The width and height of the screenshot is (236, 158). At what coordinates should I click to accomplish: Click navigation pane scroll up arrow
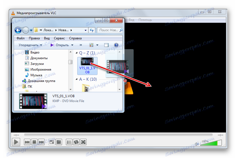71,52
